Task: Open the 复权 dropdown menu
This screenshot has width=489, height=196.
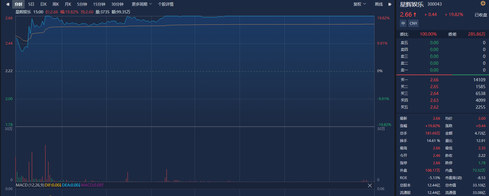Action: tap(360, 4)
